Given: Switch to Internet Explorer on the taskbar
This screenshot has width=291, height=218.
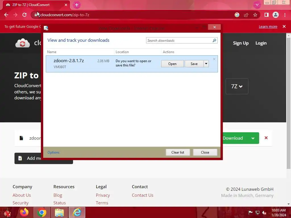Looking at the screenshot, I should tap(77, 212).
